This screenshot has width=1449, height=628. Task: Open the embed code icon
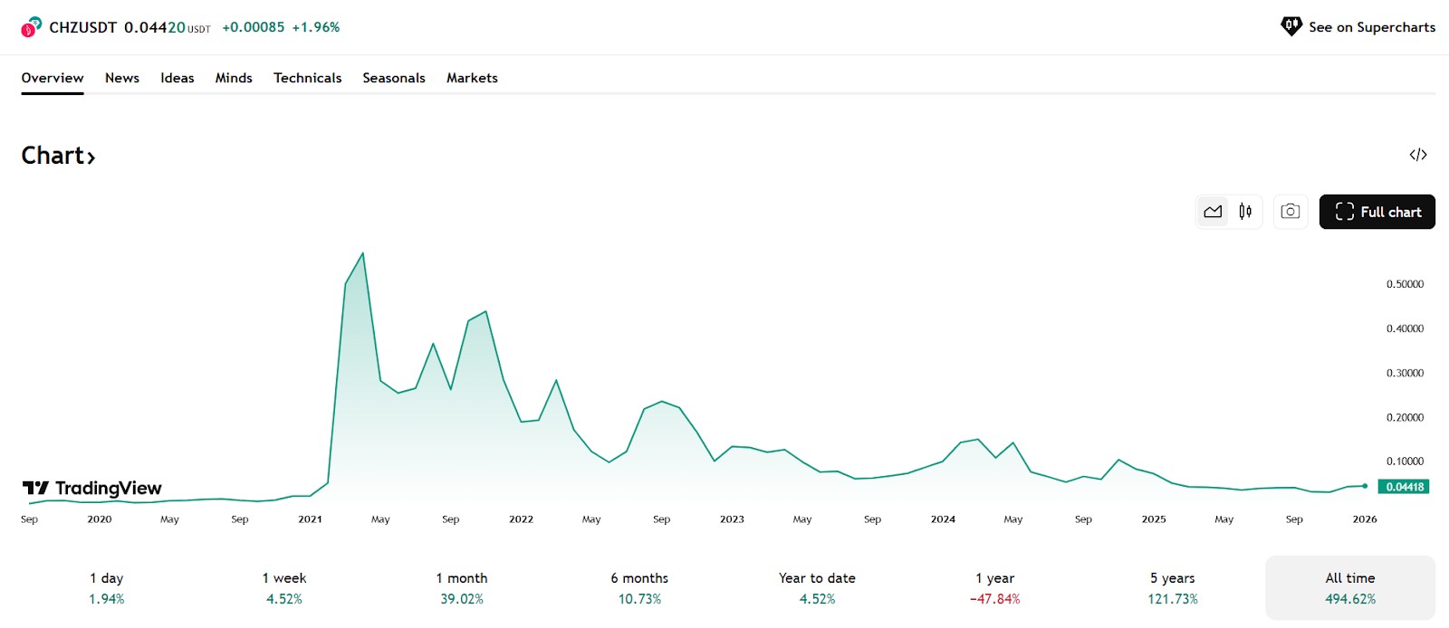point(1418,155)
